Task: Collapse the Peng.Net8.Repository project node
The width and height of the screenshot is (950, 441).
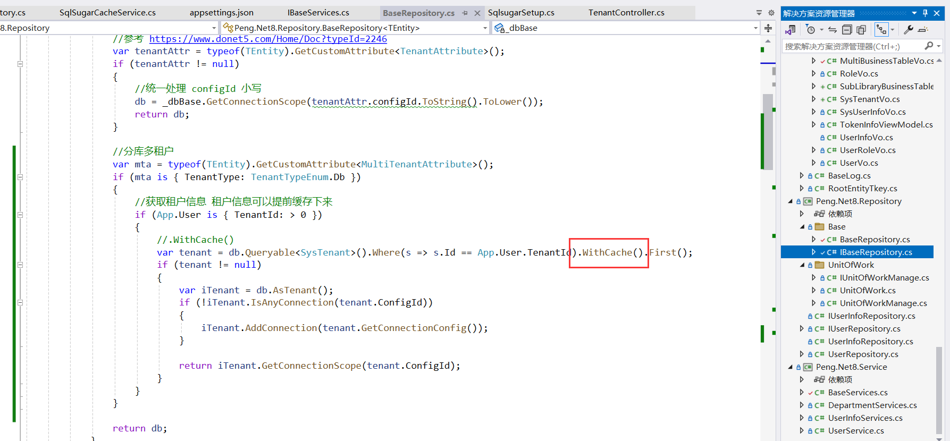Action: click(791, 201)
